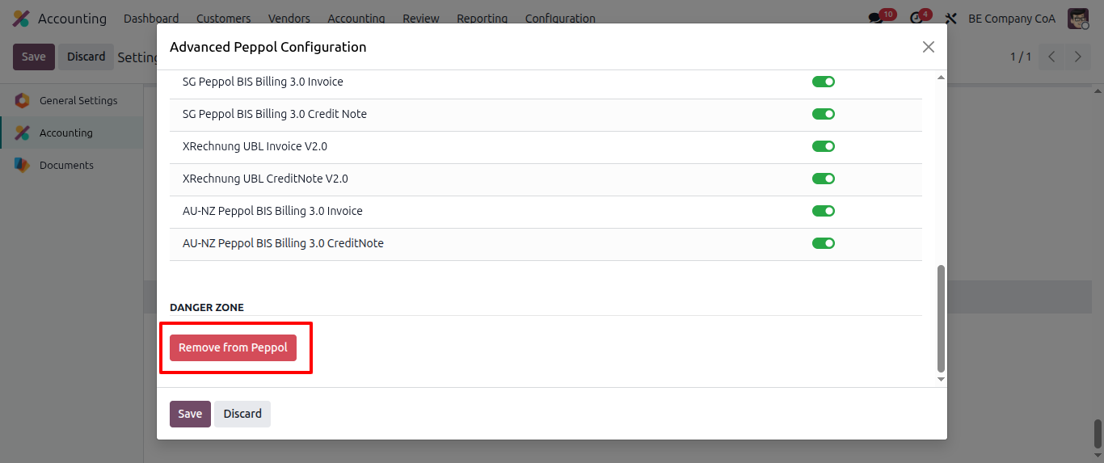Open the Customers menu
This screenshot has height=463, width=1104.
[x=223, y=19]
